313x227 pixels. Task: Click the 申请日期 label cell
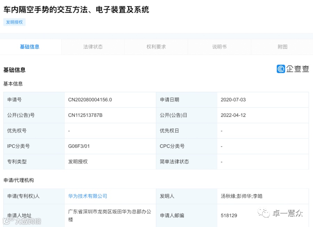pyautogui.click(x=186, y=100)
